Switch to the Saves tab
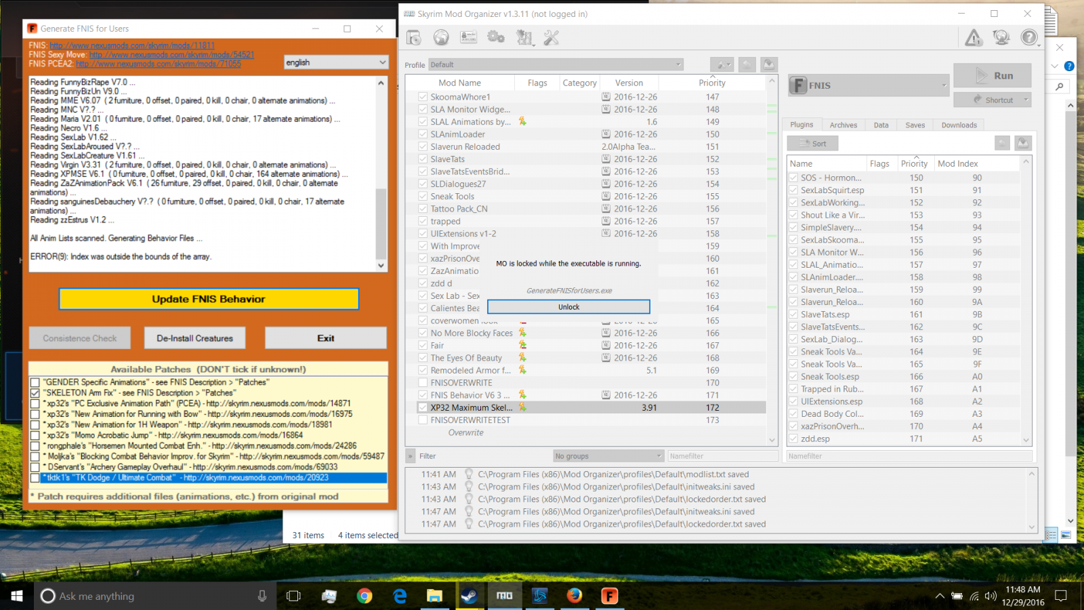 (915, 125)
